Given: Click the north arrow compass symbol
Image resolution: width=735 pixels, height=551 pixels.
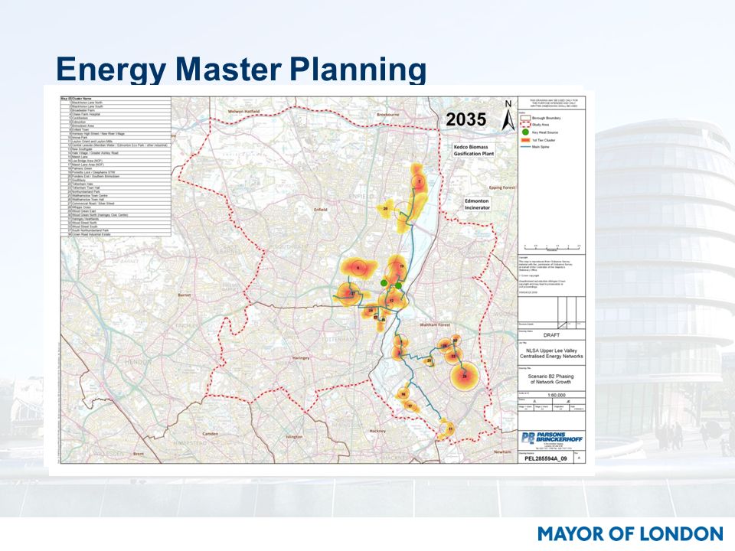Looking at the screenshot, I should (x=508, y=115).
